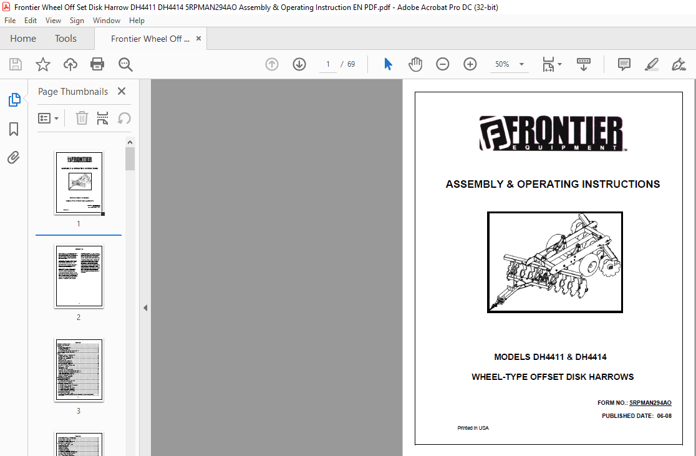Expand fit page options dropdown arrow

tap(559, 64)
